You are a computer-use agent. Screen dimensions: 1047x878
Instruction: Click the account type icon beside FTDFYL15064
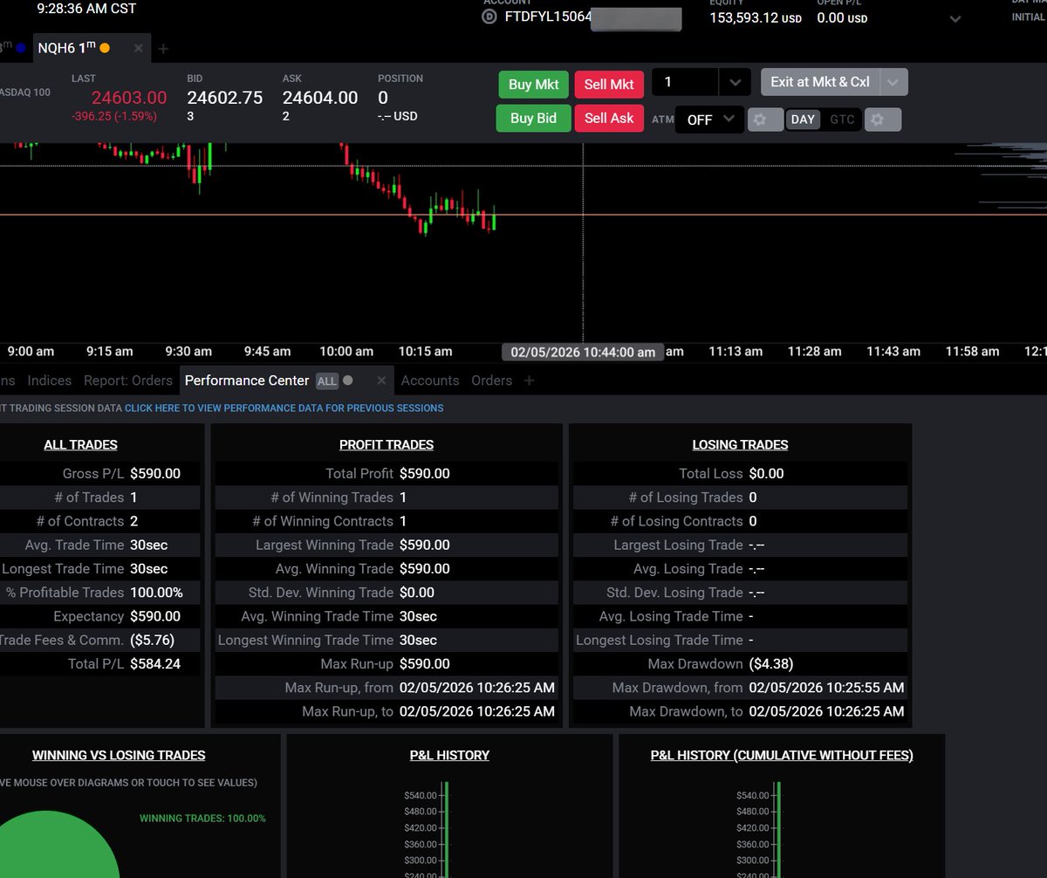coord(489,17)
